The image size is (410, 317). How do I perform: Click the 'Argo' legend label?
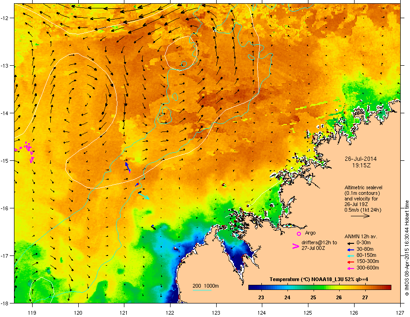pos(310,233)
